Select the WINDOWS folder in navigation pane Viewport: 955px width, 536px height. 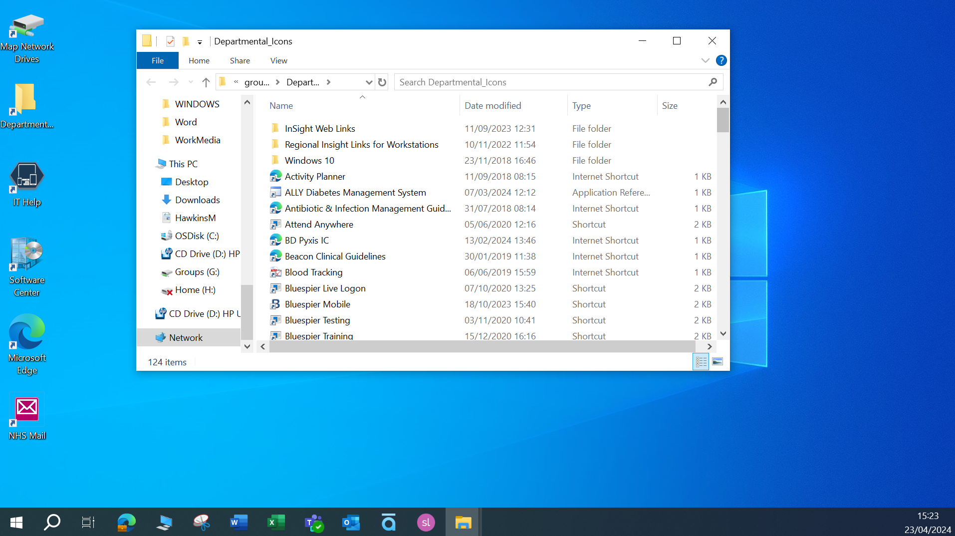(197, 104)
